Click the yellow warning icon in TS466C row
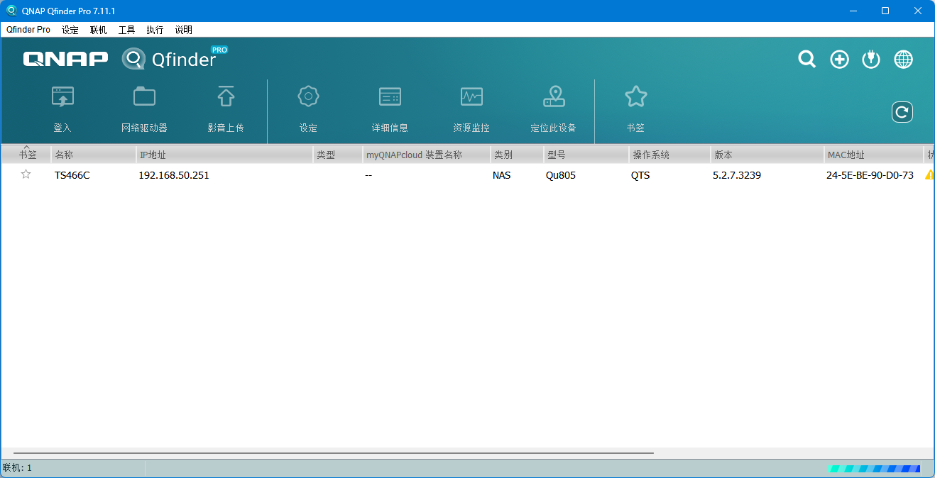 tap(929, 175)
